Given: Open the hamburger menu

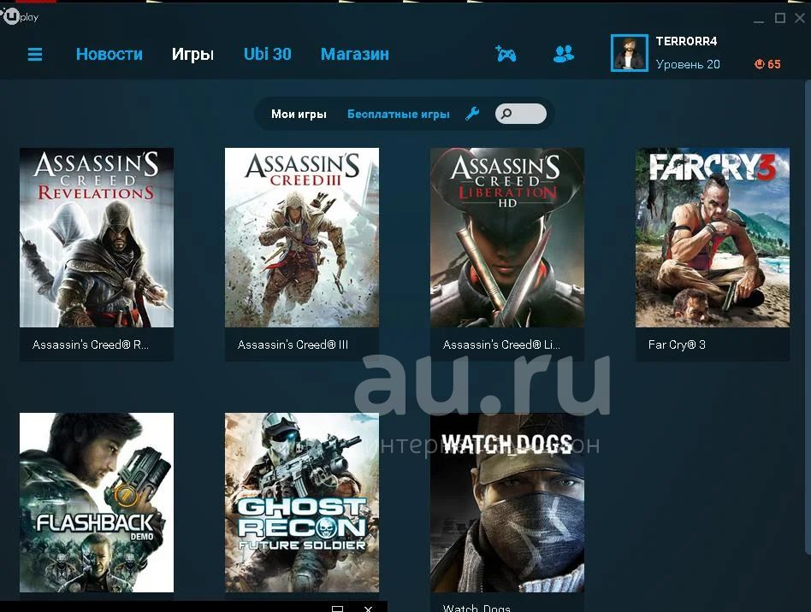Looking at the screenshot, I should click(x=35, y=54).
